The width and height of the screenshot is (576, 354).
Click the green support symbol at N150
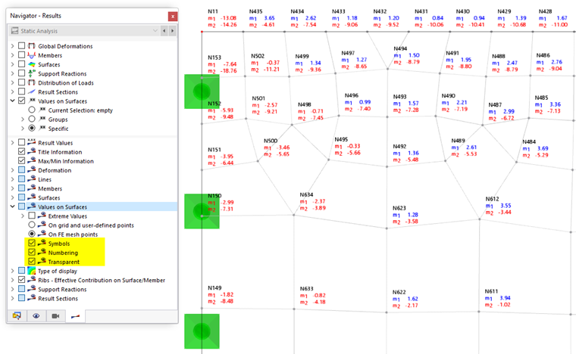click(x=202, y=211)
